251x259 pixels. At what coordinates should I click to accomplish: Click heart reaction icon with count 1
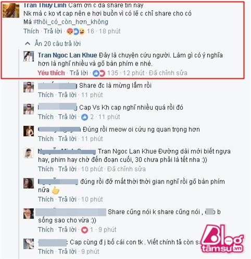tap(84, 230)
